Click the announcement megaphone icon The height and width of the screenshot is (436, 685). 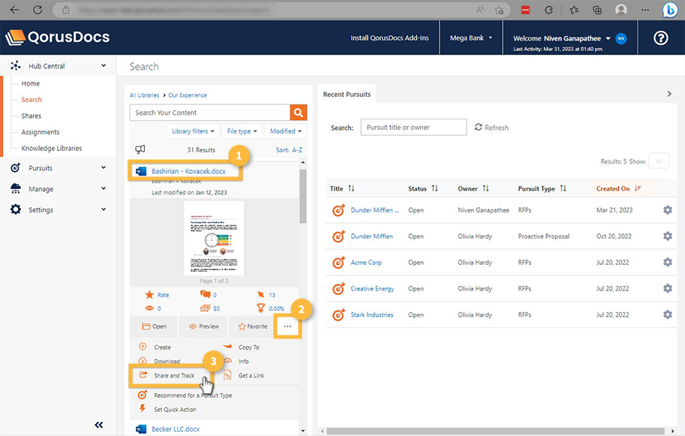(140, 150)
